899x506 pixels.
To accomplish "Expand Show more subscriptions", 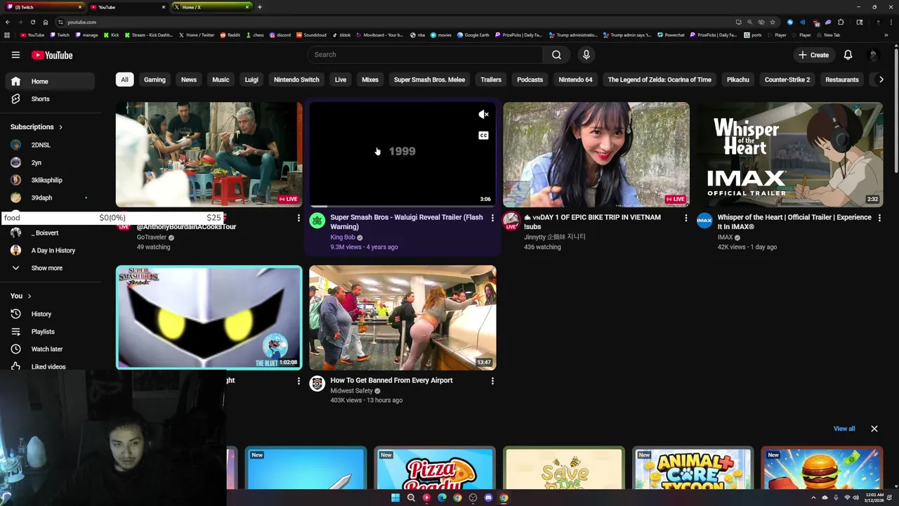I will coord(47,268).
